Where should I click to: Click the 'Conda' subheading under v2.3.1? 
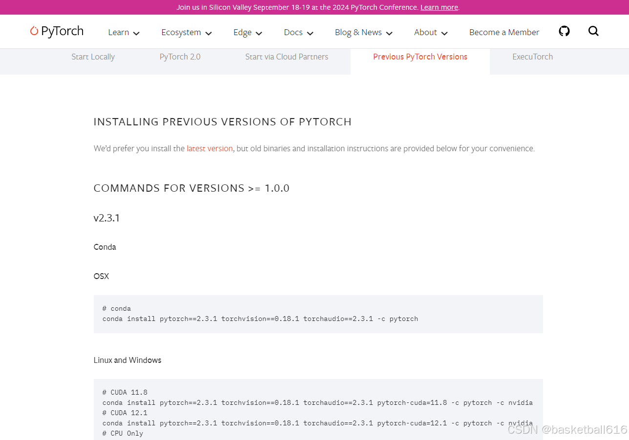(105, 247)
